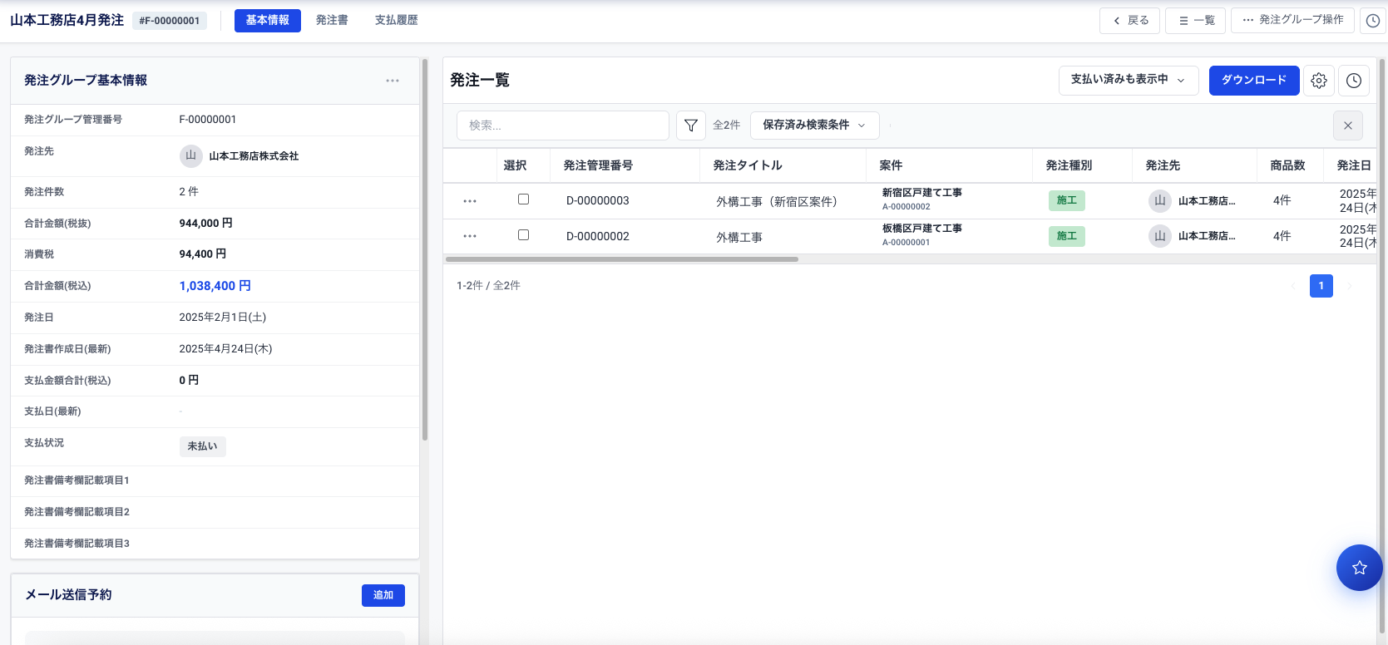Image resolution: width=1388 pixels, height=645 pixels.
Task: Click the history clock icon in top header
Action: coord(1373,21)
